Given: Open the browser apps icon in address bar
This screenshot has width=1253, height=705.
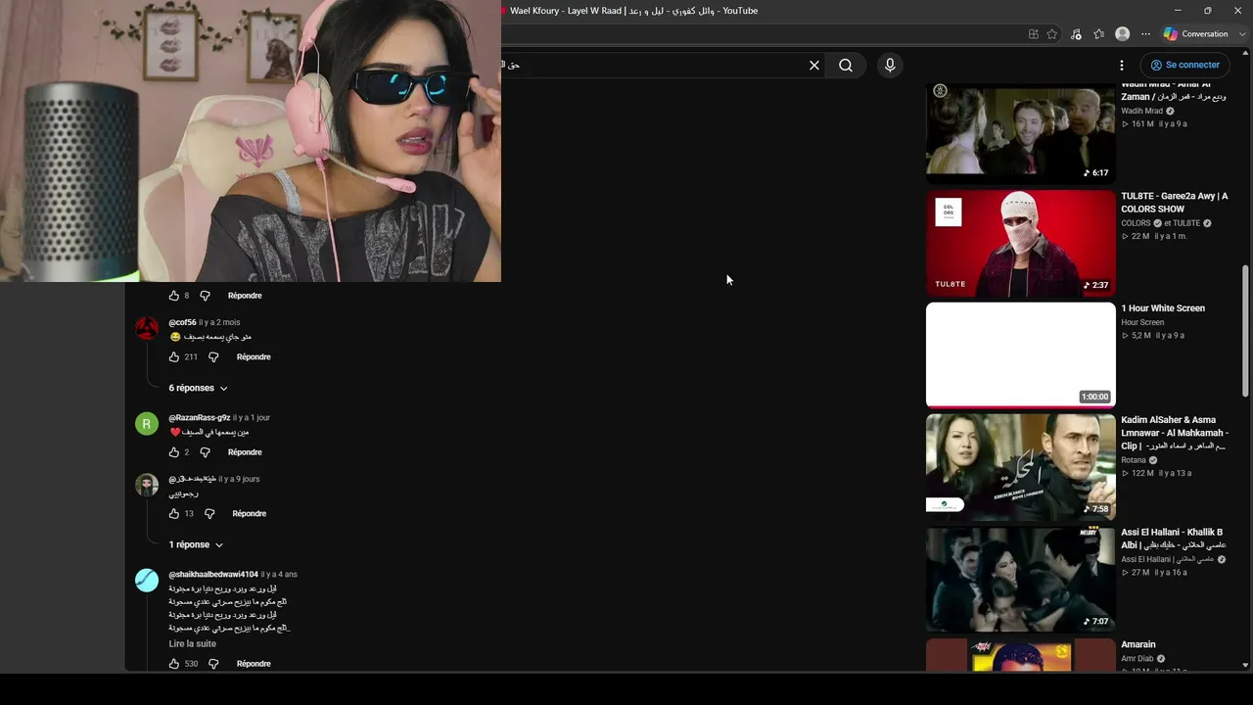Looking at the screenshot, I should point(1034,34).
